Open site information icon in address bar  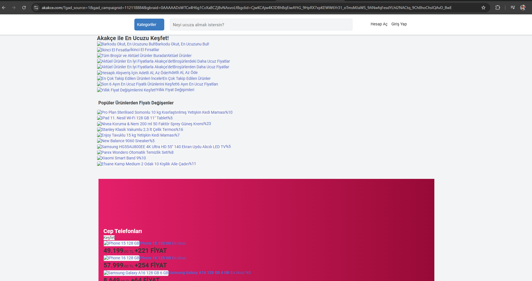pyautogui.click(x=36, y=8)
